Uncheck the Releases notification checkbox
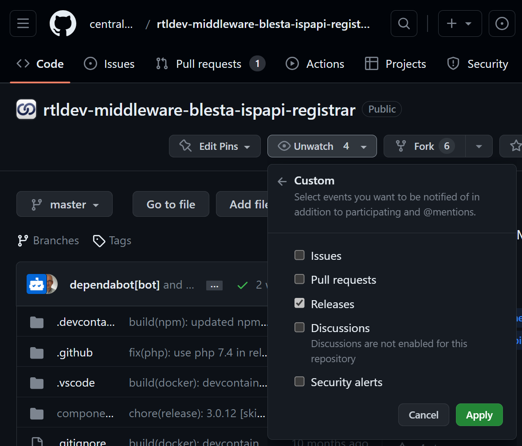 tap(299, 303)
